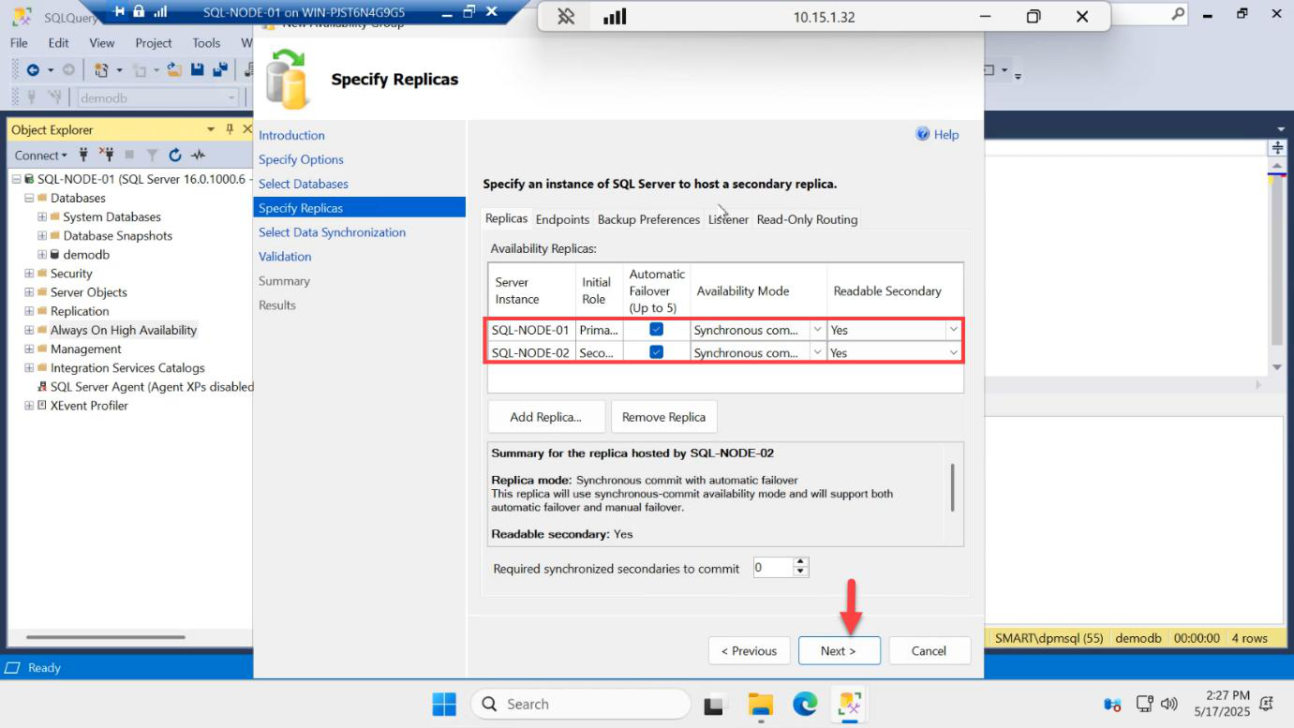The width and height of the screenshot is (1294, 728).
Task: Click the Activity Monitor pulse icon
Action: [198, 155]
